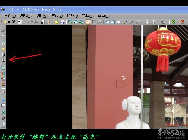Select the grayscale gradient tool
The height and width of the screenshot is (140, 188).
coord(3,84)
